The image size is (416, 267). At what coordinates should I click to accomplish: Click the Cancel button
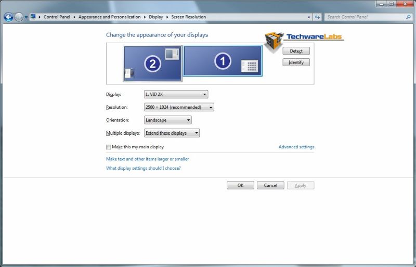click(270, 185)
